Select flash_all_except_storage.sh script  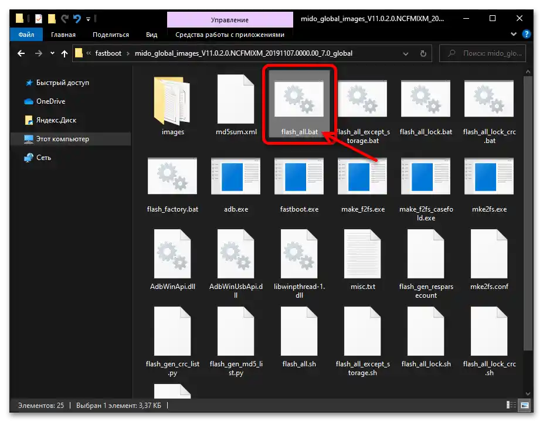(x=362, y=341)
